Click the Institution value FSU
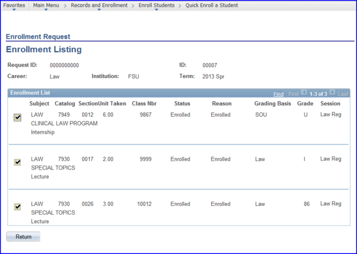The image size is (357, 254). [x=133, y=77]
